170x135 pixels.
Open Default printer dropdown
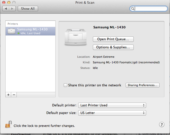pyautogui.click(x=112, y=105)
